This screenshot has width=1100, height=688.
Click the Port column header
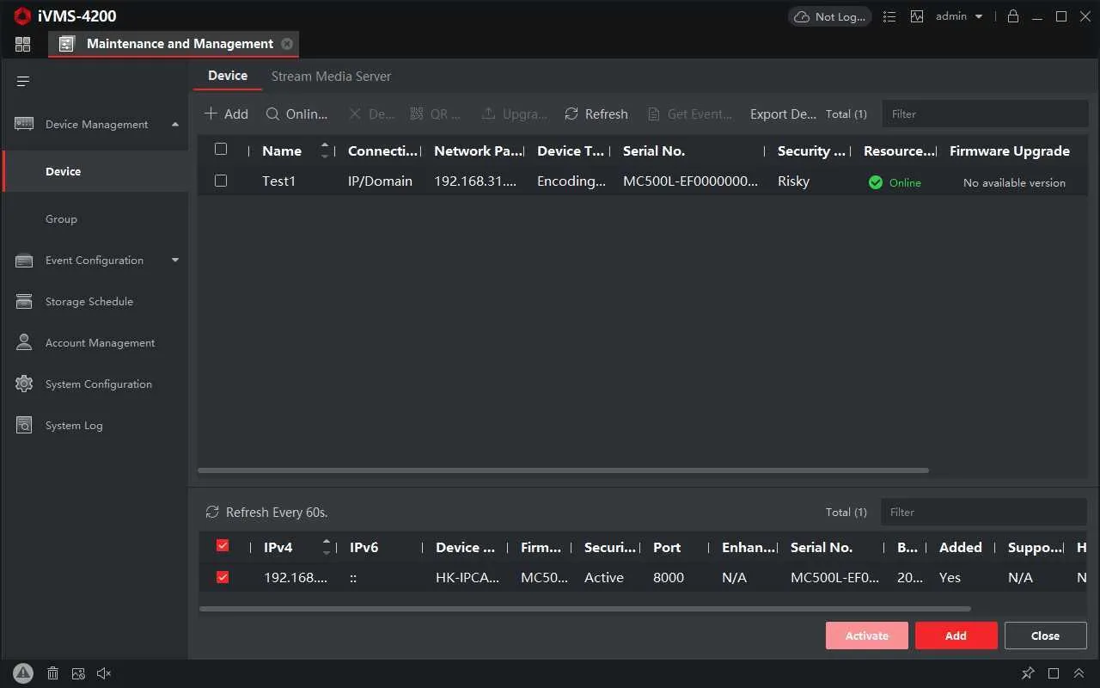667,548
